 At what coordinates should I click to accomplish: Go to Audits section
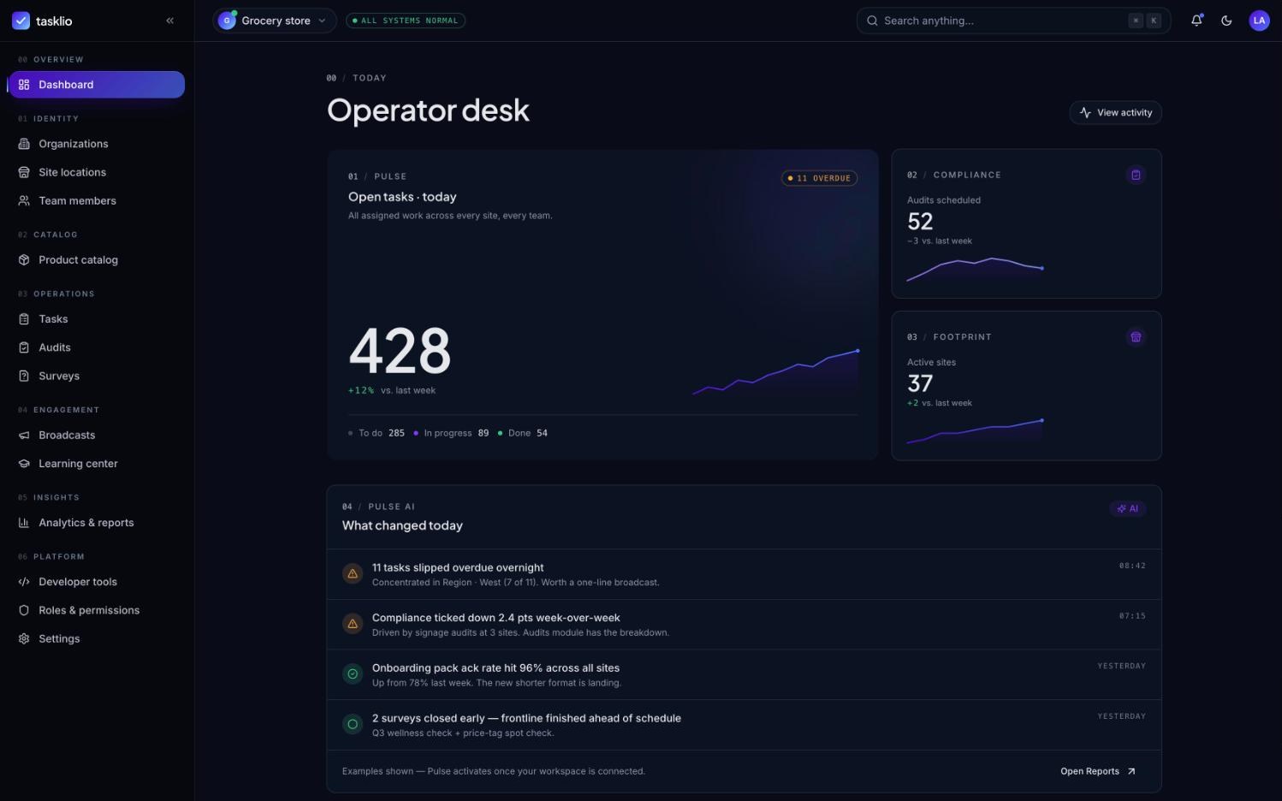[96, 347]
